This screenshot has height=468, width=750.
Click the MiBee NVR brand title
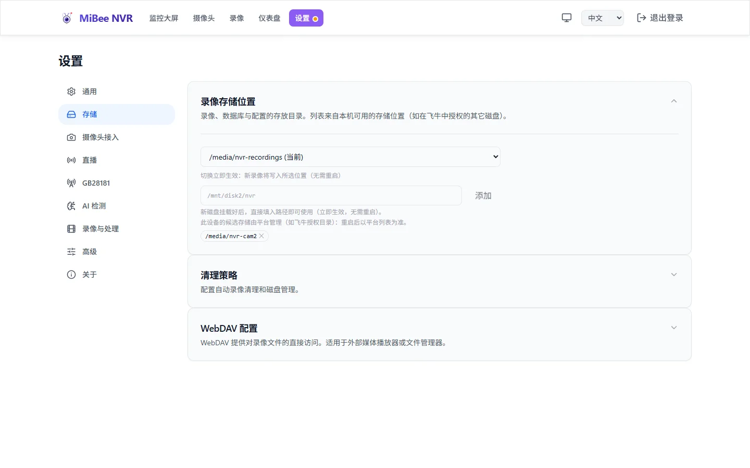[x=106, y=18]
